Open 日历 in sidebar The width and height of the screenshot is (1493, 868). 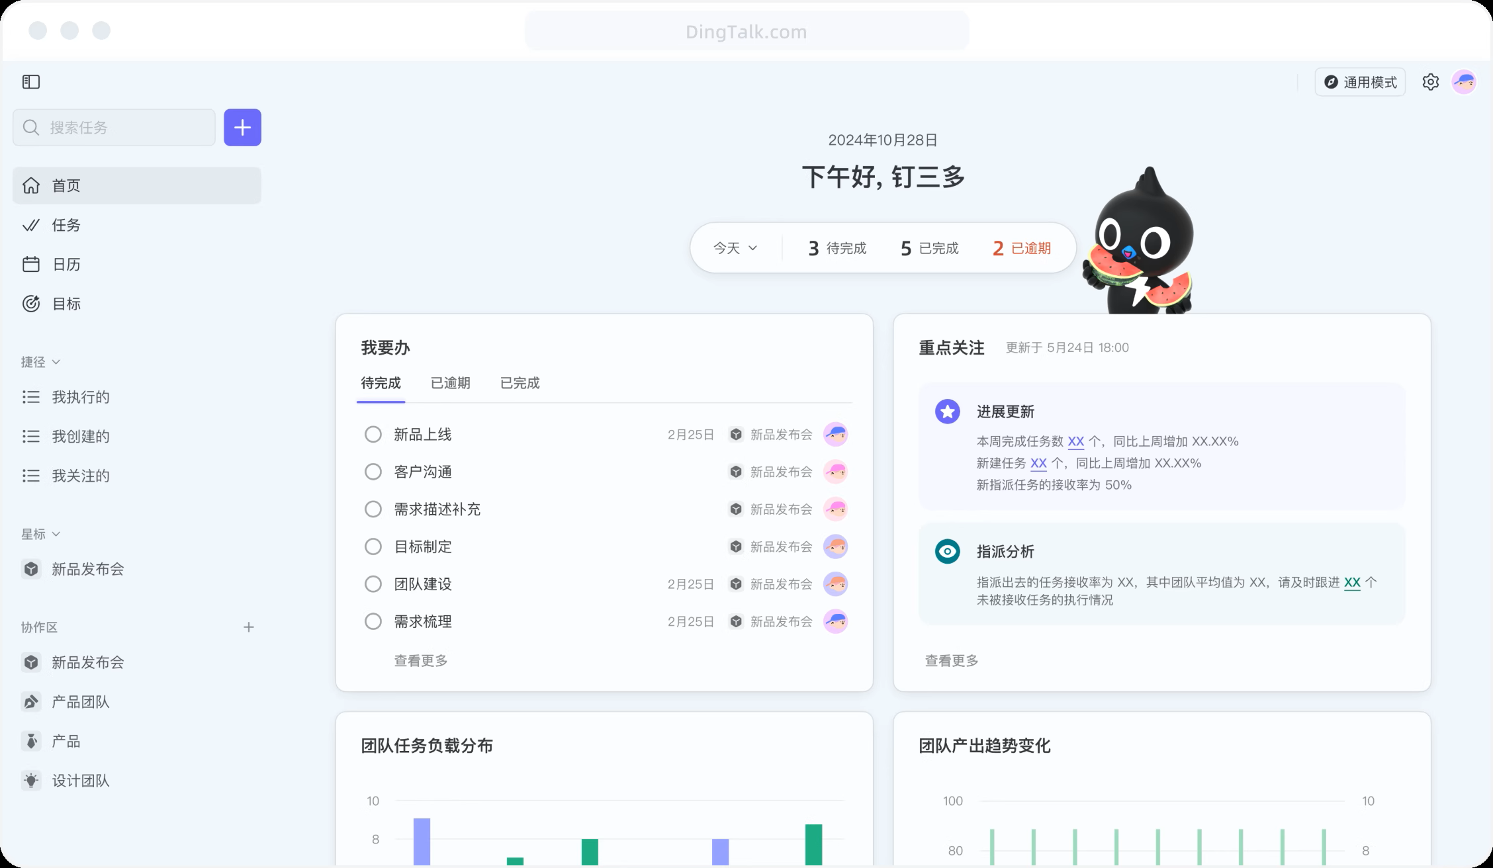pyautogui.click(x=137, y=264)
